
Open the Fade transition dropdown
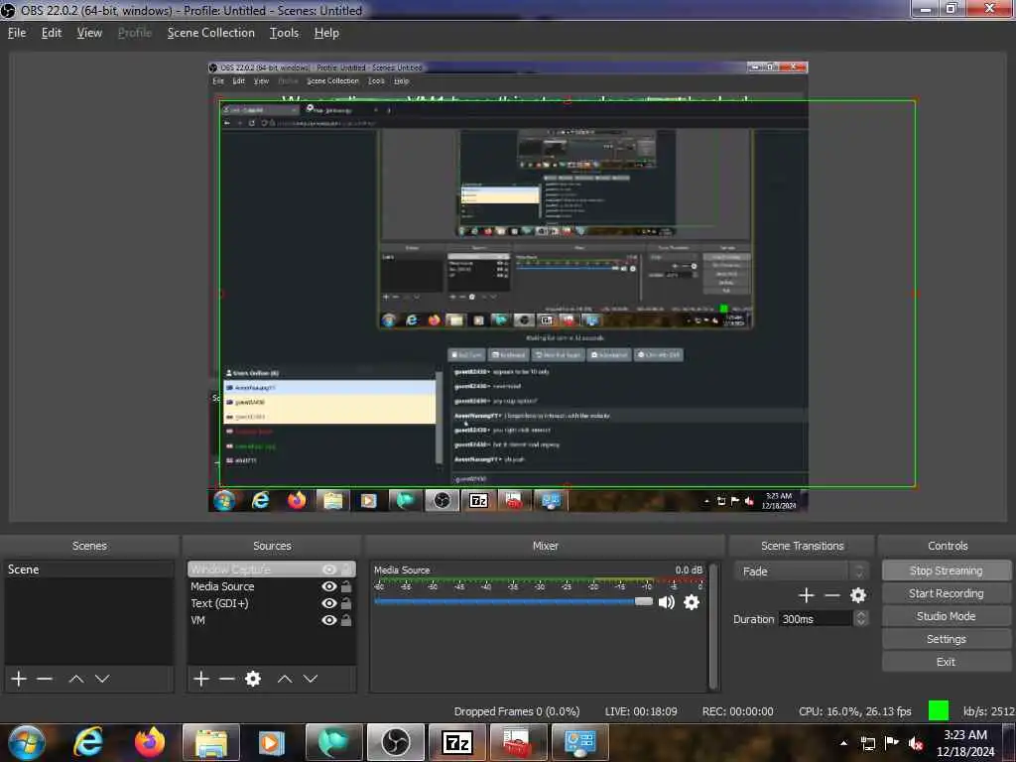[802, 571]
